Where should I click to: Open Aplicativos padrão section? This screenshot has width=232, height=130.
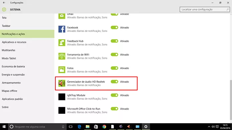click(x=27, y=99)
